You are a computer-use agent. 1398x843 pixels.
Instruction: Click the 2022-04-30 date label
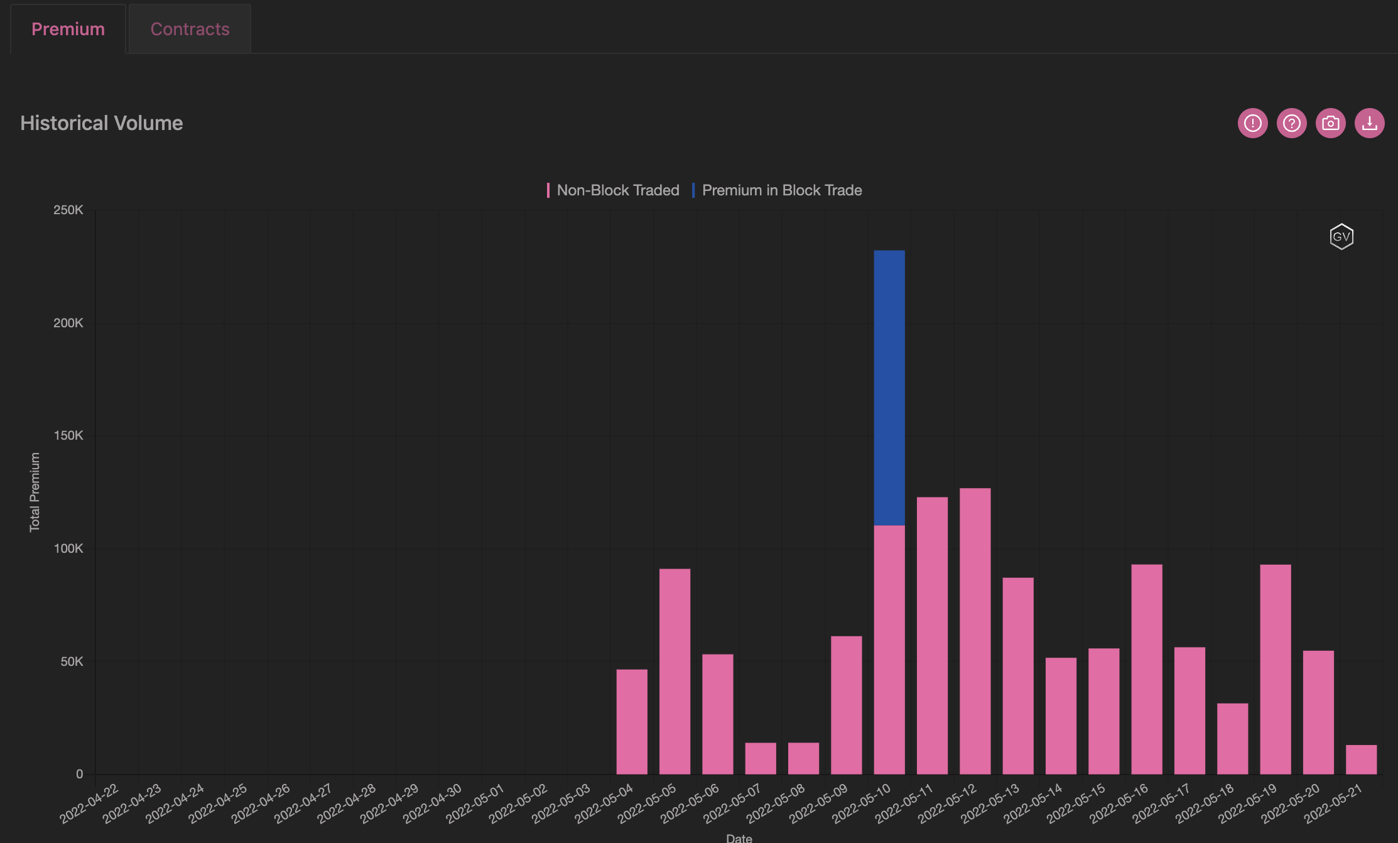tap(432, 803)
